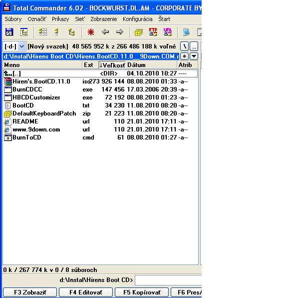The height and width of the screenshot is (298, 293).
Task: Open the Konfigurácia menu
Action: click(x=138, y=19)
